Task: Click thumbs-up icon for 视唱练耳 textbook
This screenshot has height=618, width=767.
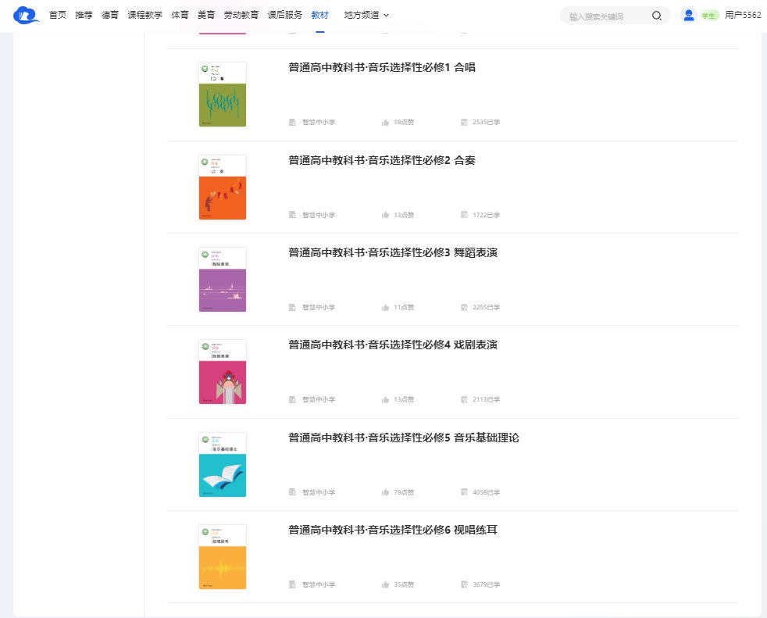Action: (385, 584)
